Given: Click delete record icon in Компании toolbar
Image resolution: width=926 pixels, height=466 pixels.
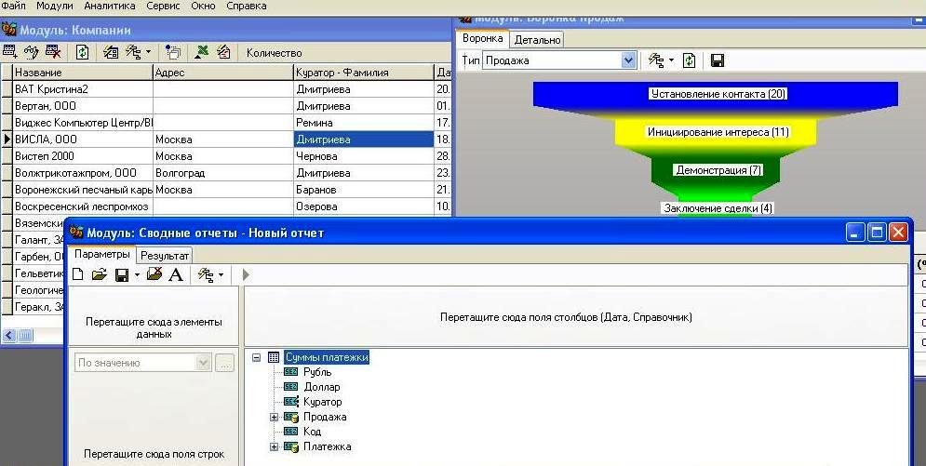Looking at the screenshot, I should (53, 52).
